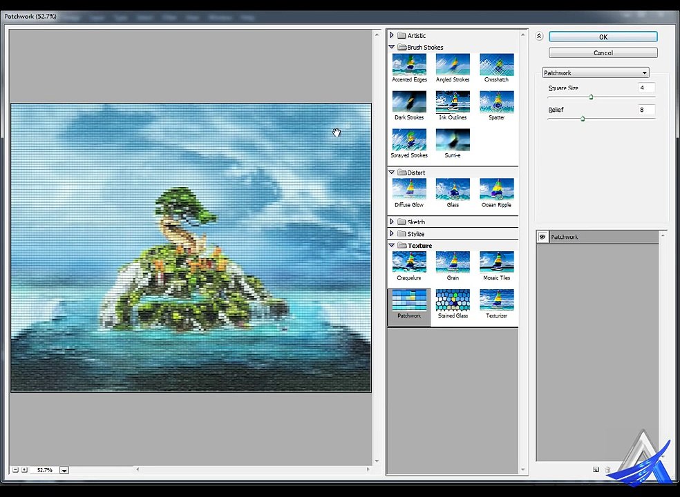Choose the Crosshatch filter thumbnail
The image size is (680, 497).
click(497, 65)
